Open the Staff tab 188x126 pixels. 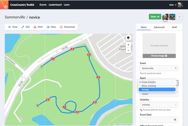tap(174, 27)
